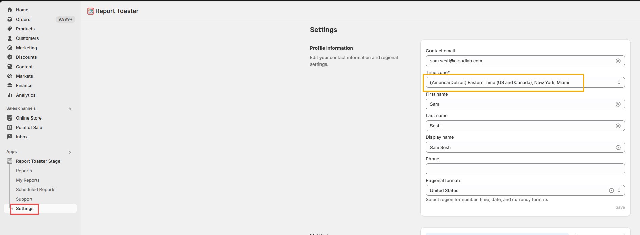Screen dimensions: 640x235
Task: Clear the Display name field
Action: point(618,148)
